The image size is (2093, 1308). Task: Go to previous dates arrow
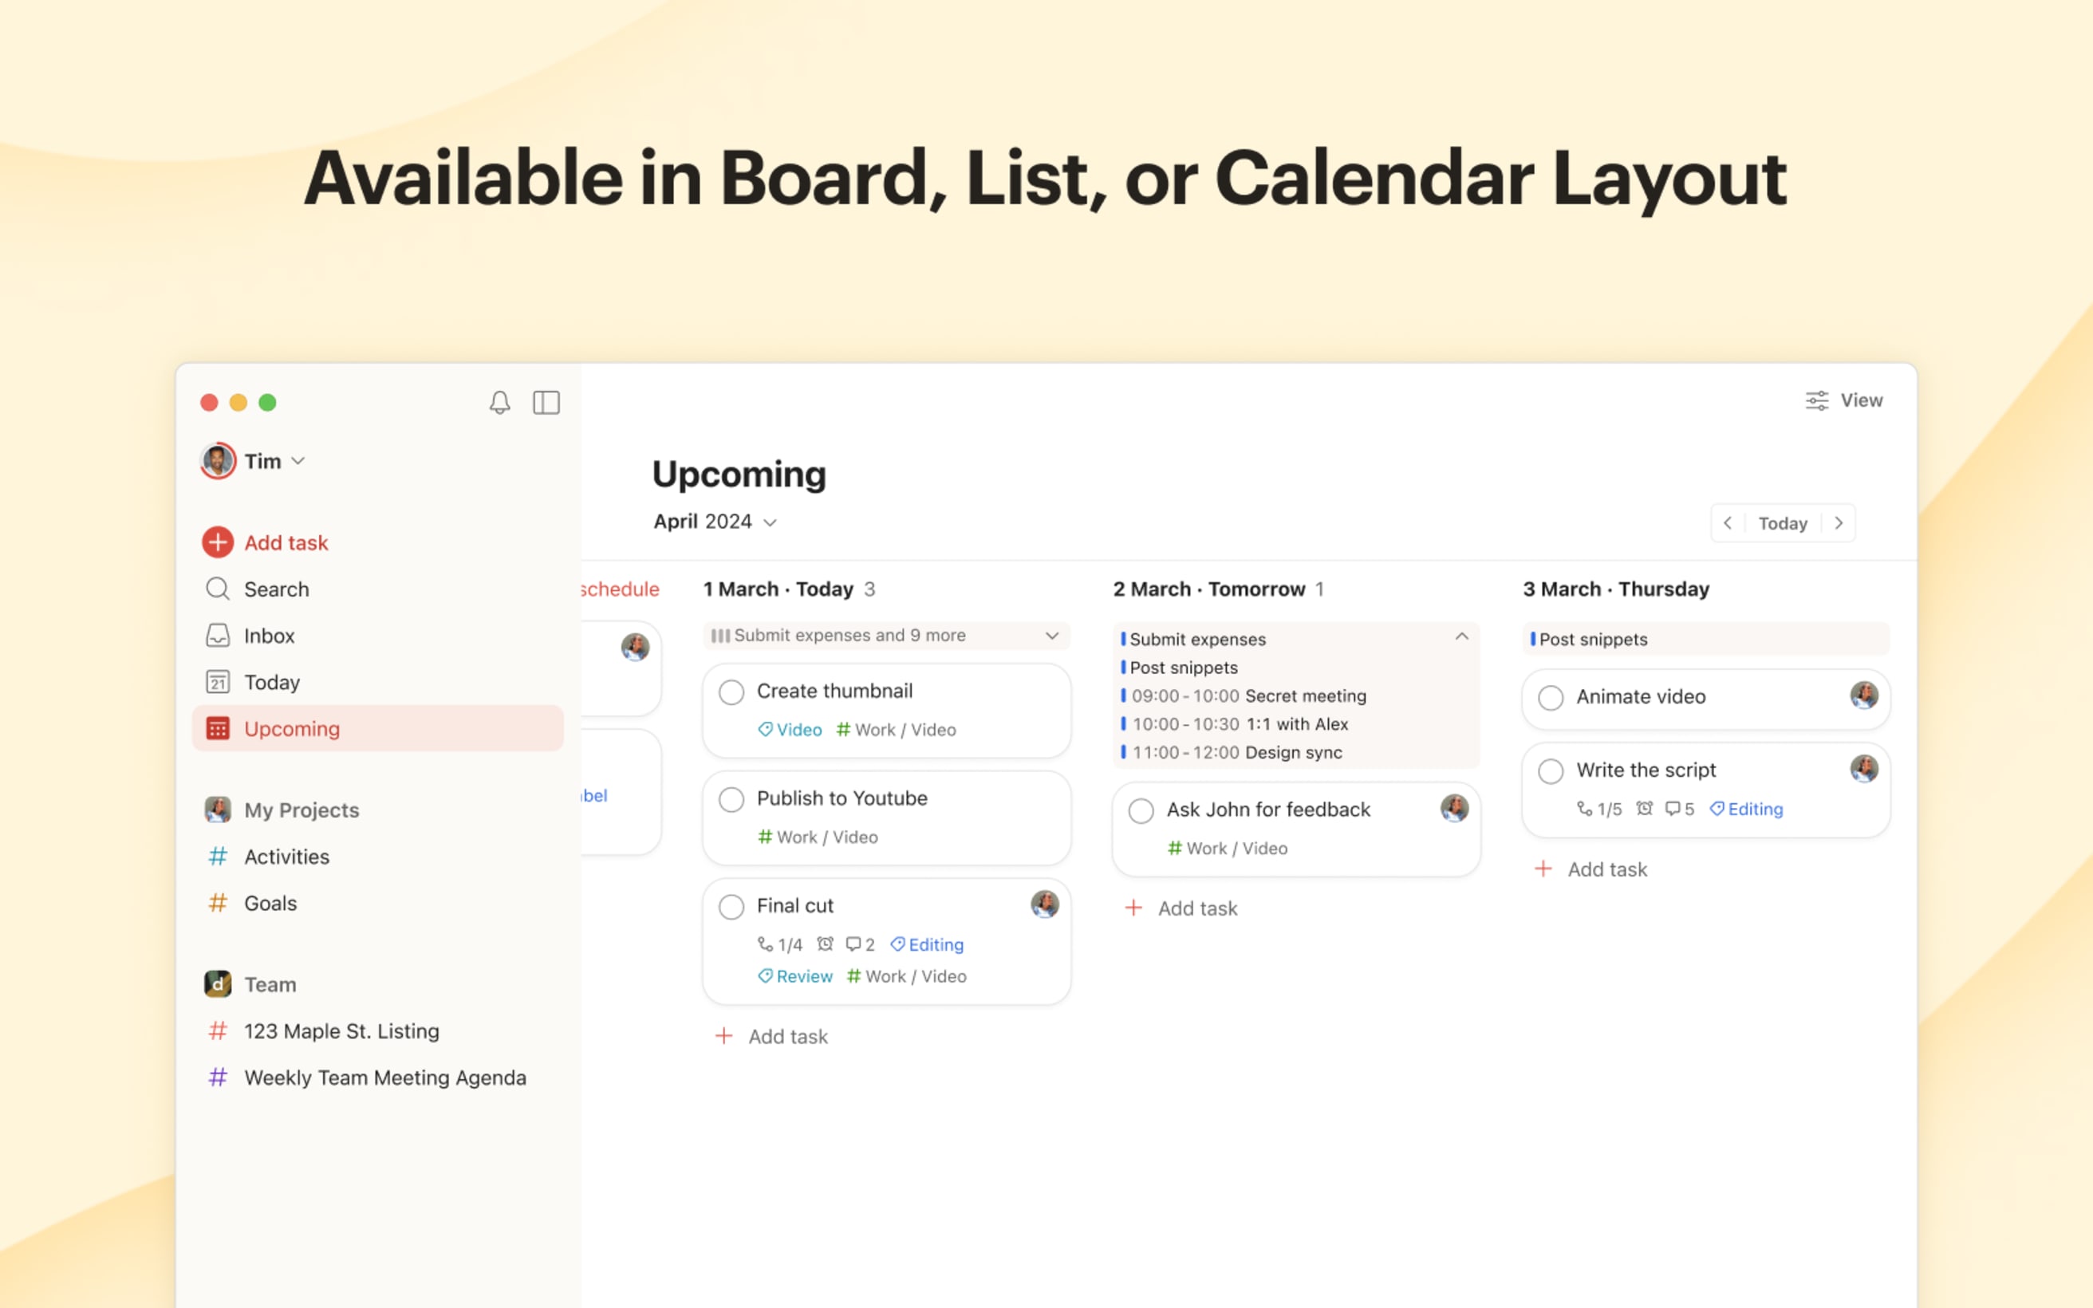[x=1727, y=522]
